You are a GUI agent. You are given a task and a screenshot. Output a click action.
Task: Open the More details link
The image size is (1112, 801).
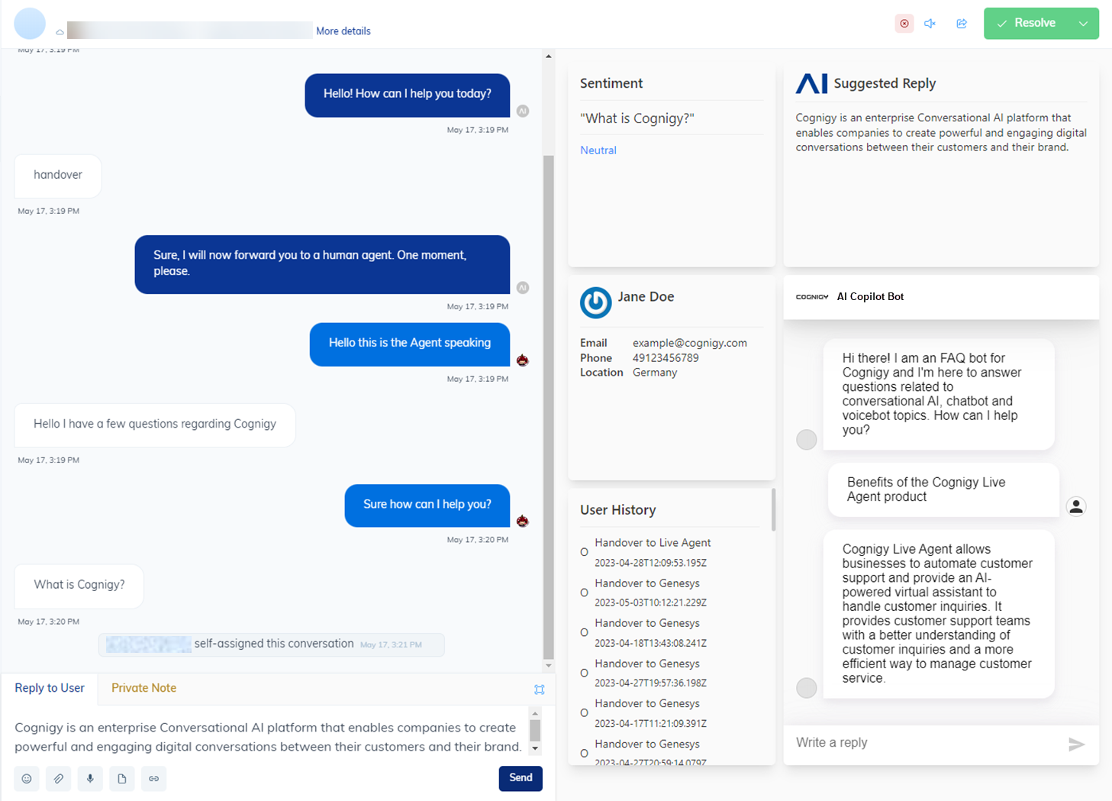point(343,31)
